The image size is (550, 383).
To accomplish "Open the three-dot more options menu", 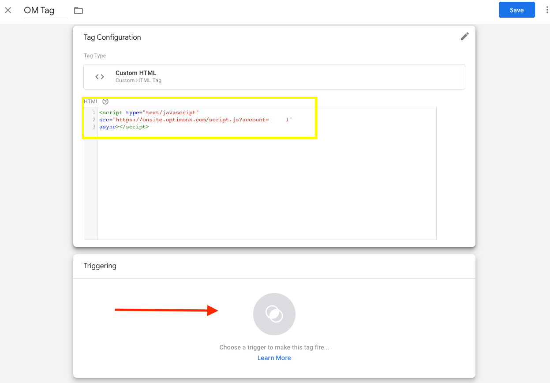I will 547,10.
